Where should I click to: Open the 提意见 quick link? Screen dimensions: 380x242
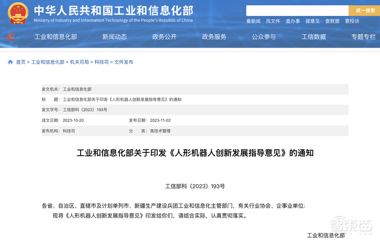point(312,21)
